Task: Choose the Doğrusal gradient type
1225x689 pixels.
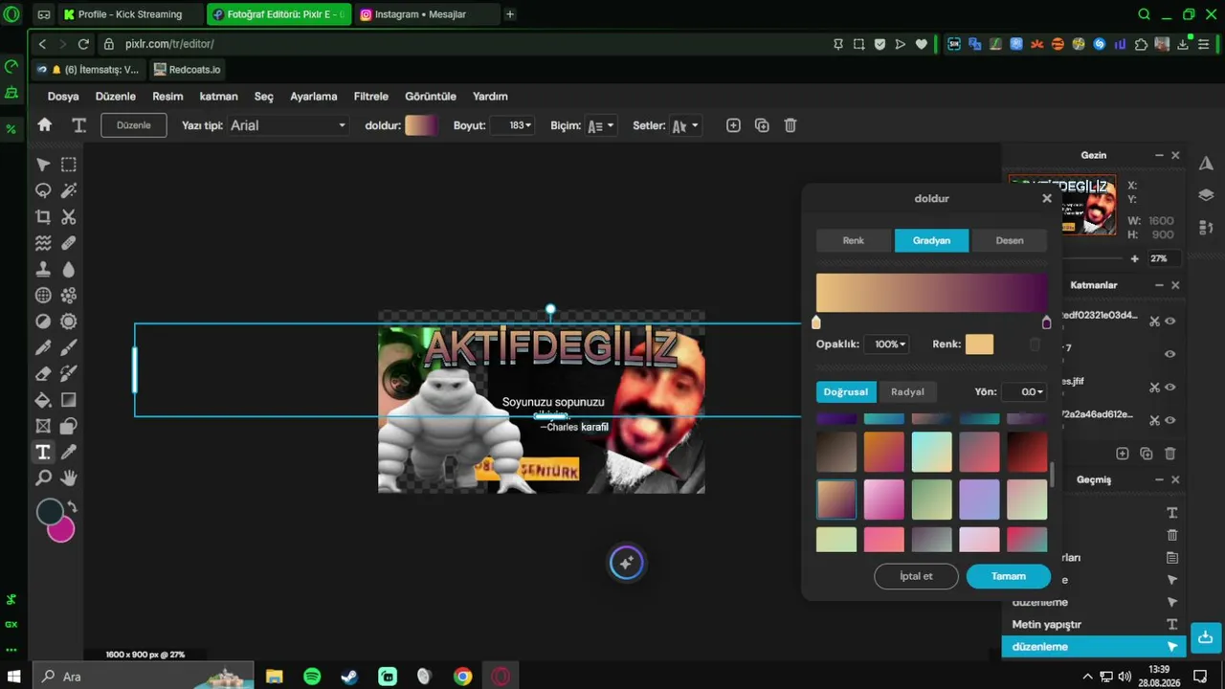Action: point(845,391)
